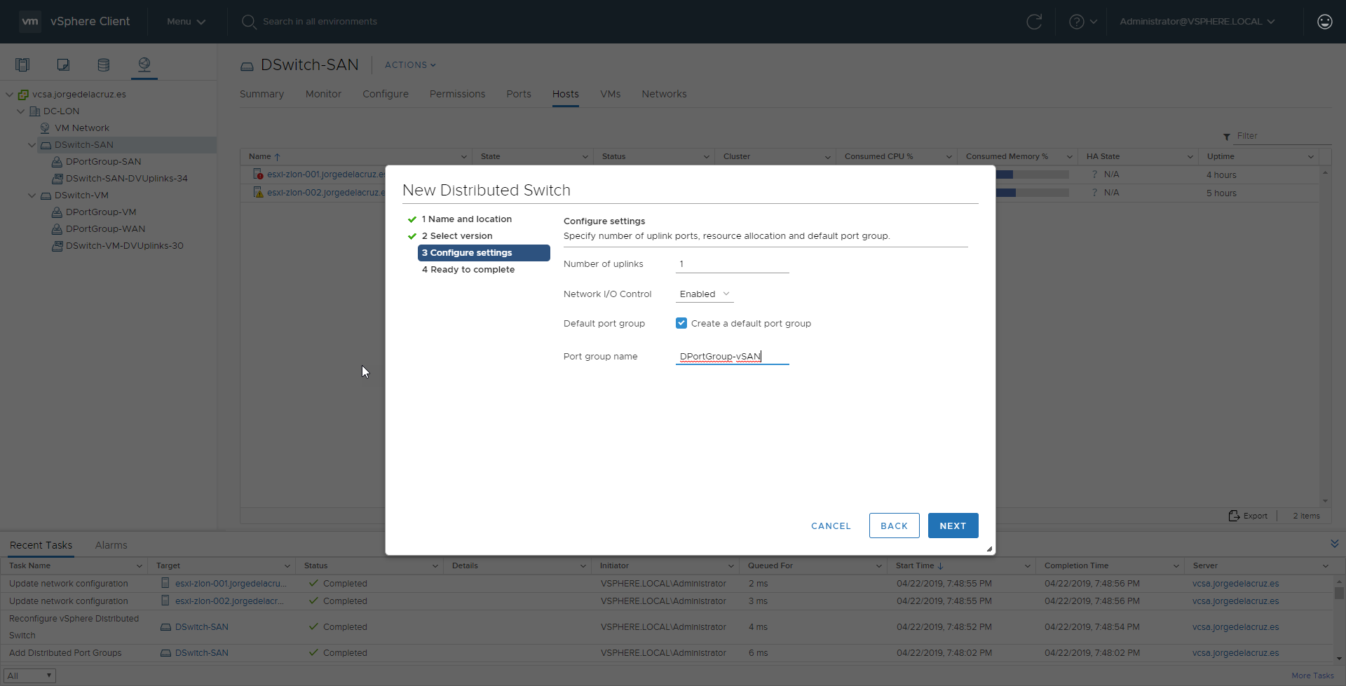The width and height of the screenshot is (1346, 686).
Task: Click the DSwitch-SAN title switch icon
Action: click(247, 66)
